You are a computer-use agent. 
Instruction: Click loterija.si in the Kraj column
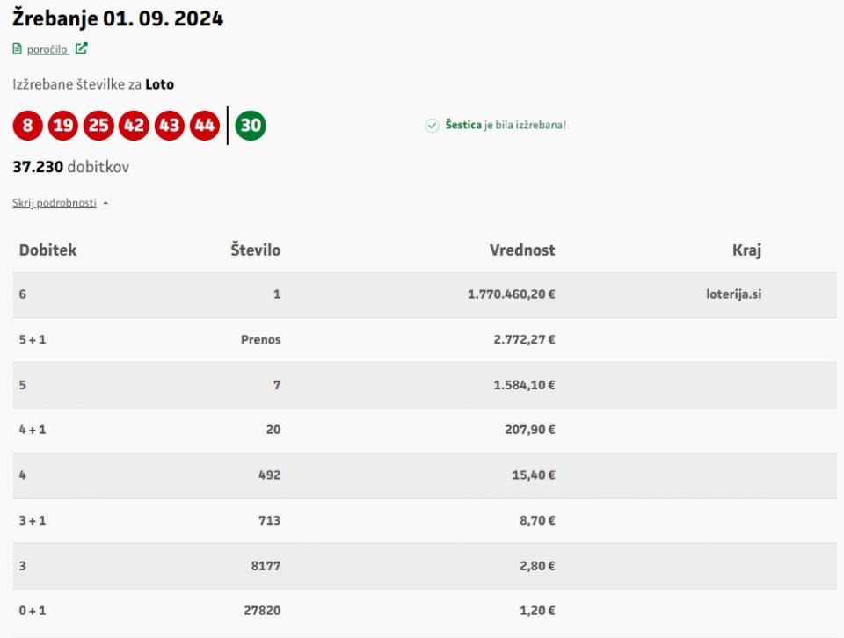[x=733, y=294]
